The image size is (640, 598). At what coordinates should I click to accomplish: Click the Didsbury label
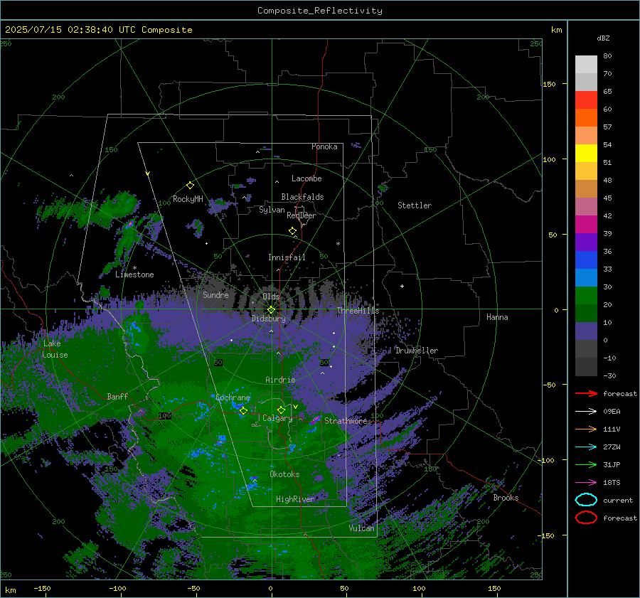[x=269, y=319]
